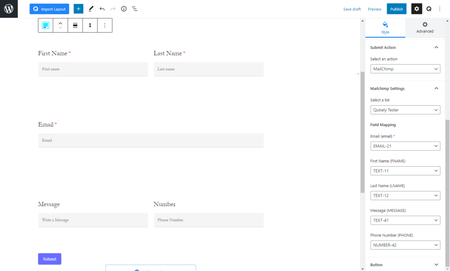
Task: Move block down with the arrow
Action: (x=60, y=28)
